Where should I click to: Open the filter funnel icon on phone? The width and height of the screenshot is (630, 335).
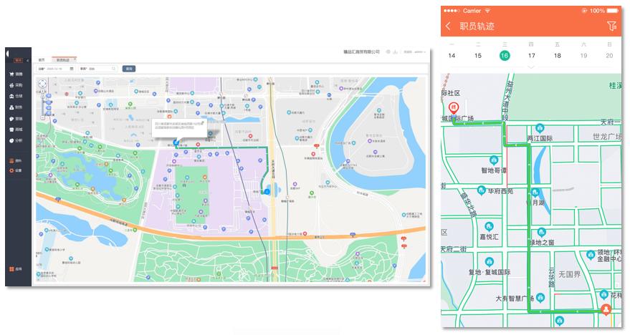611,26
